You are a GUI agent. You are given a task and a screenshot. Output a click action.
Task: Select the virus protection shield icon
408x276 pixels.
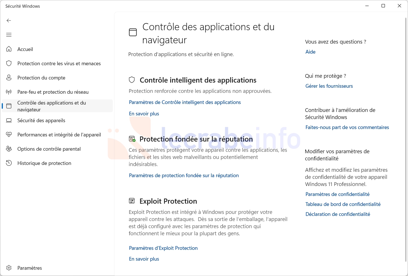[9, 63]
